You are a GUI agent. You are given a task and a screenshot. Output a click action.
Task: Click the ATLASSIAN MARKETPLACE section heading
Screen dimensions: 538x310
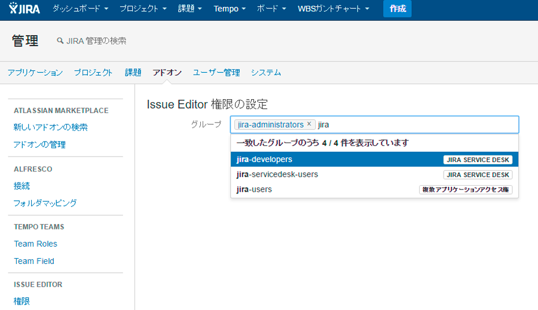(x=61, y=111)
